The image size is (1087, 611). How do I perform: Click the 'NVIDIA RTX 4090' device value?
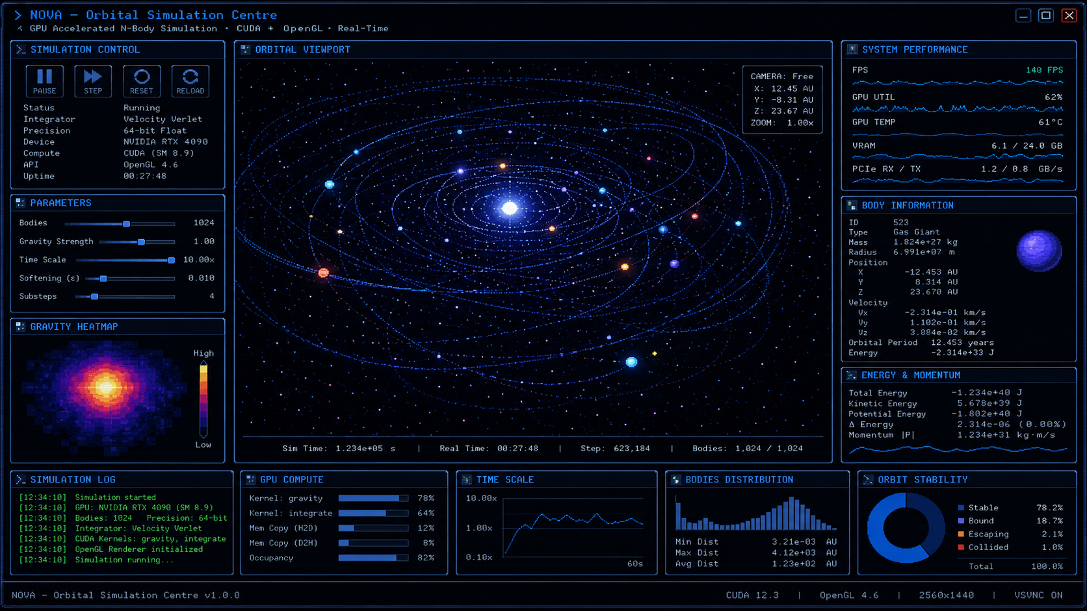click(166, 142)
